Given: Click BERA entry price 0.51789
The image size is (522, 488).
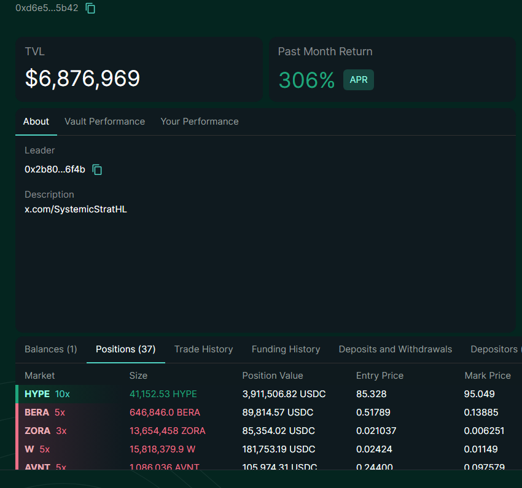Looking at the screenshot, I should tap(373, 412).
